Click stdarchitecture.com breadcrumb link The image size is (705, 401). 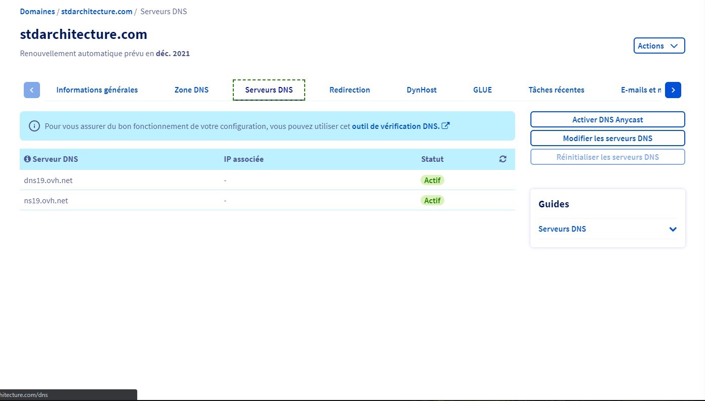(97, 11)
